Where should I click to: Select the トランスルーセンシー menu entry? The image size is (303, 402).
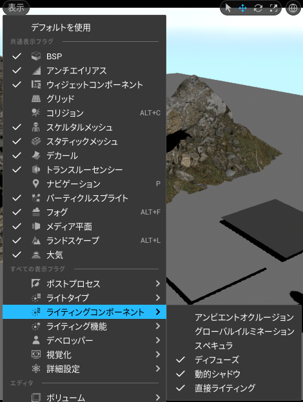tap(84, 169)
